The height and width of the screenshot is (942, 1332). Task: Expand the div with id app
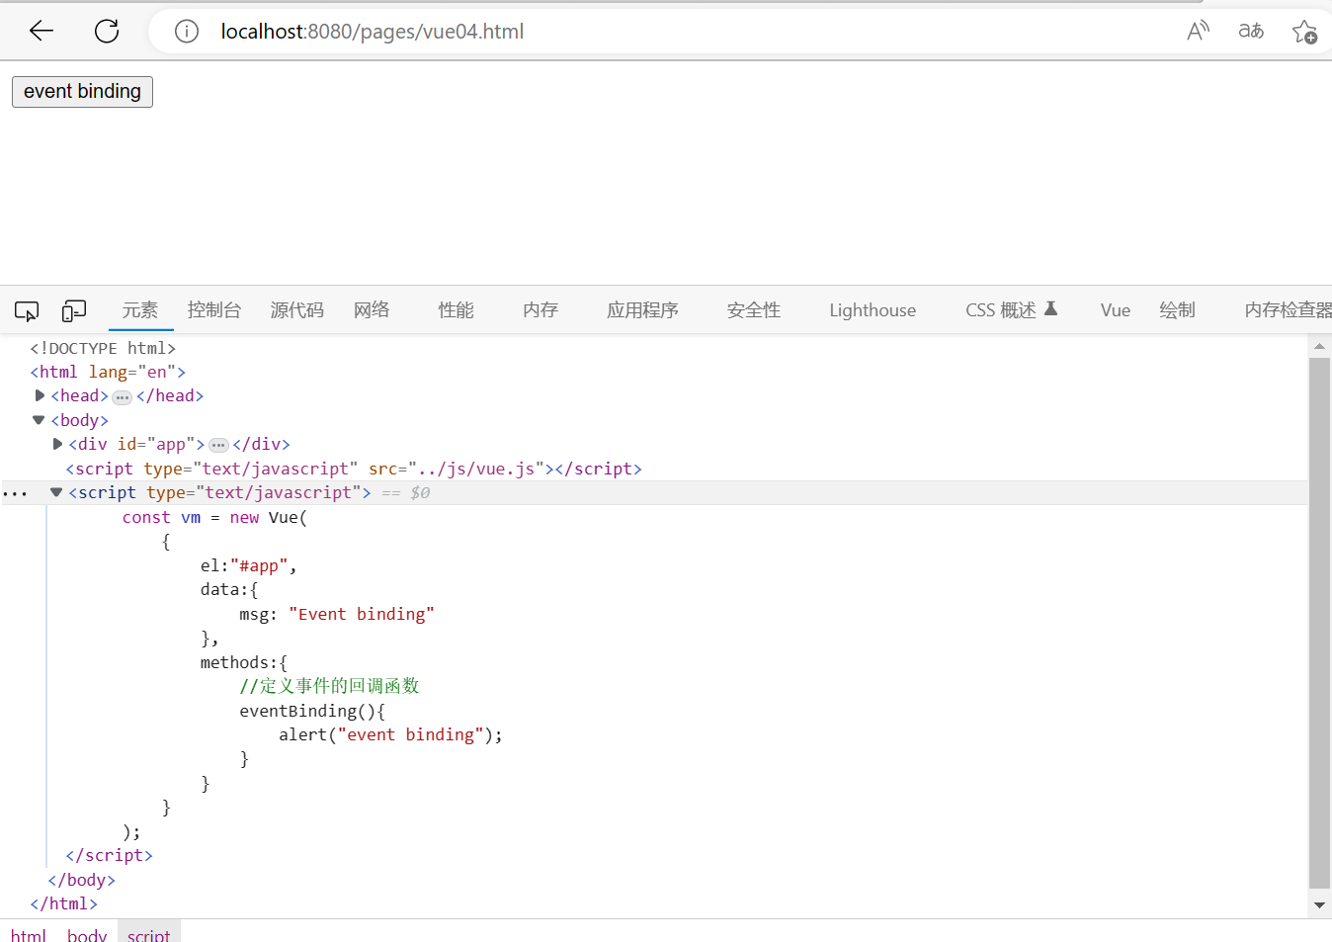(x=56, y=443)
